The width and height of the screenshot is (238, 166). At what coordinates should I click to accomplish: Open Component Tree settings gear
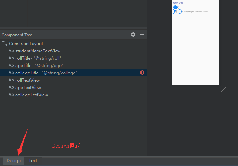point(133,35)
